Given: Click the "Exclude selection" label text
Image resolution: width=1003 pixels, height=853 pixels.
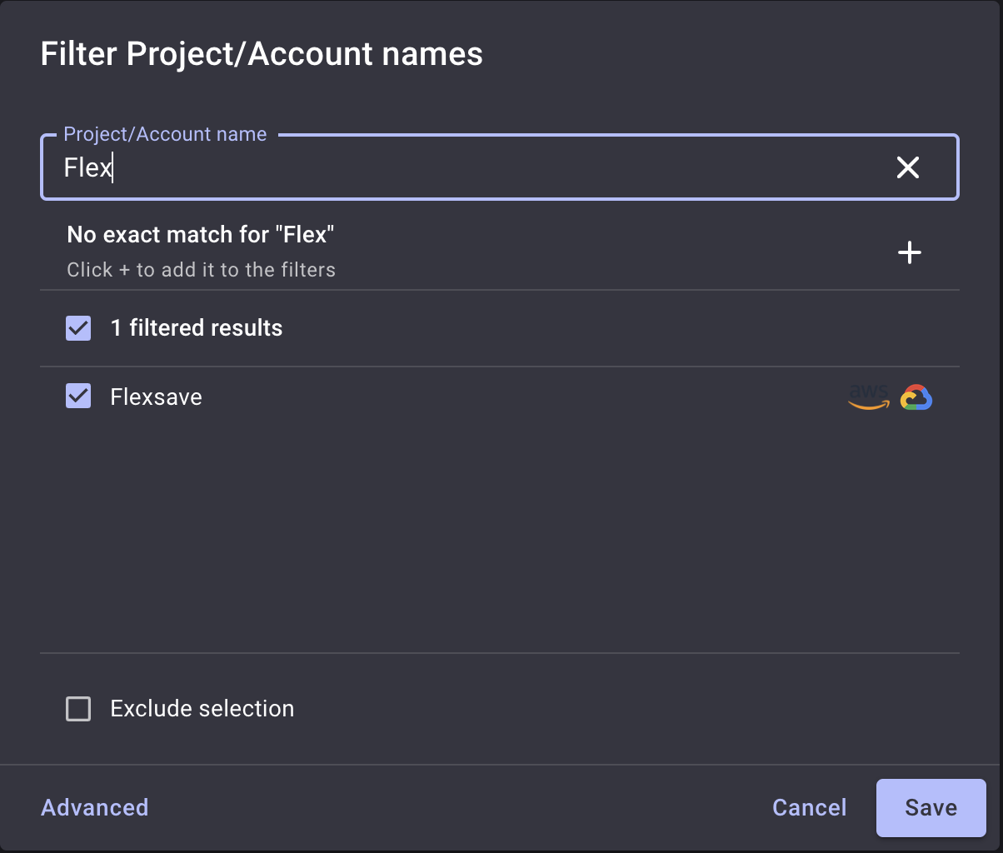Looking at the screenshot, I should pyautogui.click(x=202, y=709).
